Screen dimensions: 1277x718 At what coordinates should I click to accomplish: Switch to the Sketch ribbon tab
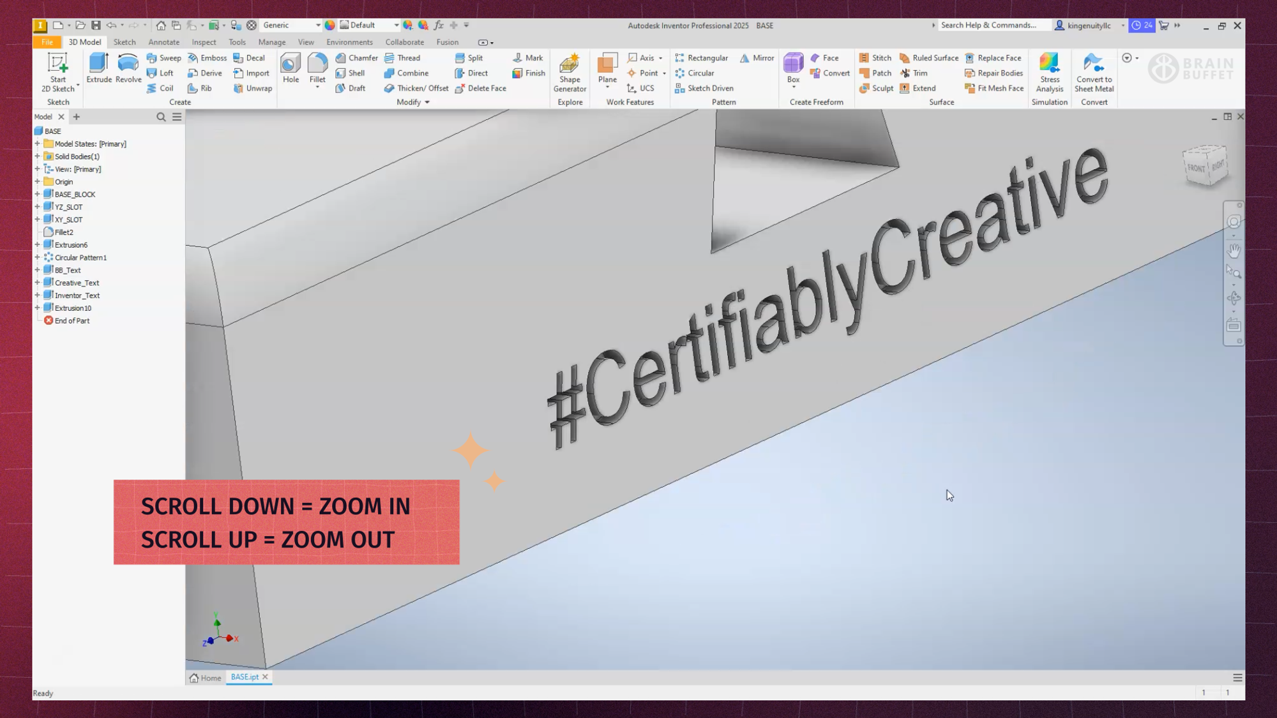pyautogui.click(x=125, y=42)
